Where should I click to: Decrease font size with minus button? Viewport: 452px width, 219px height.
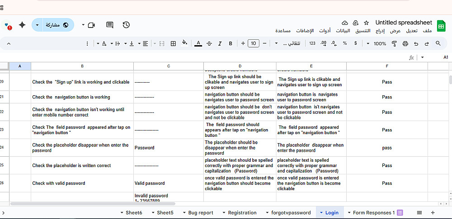point(264,43)
